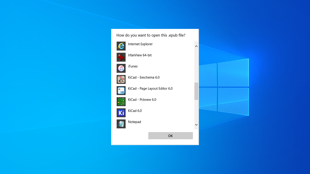
Task: Choose the 'KiCad 6.0' text entry
Action: click(x=135, y=111)
